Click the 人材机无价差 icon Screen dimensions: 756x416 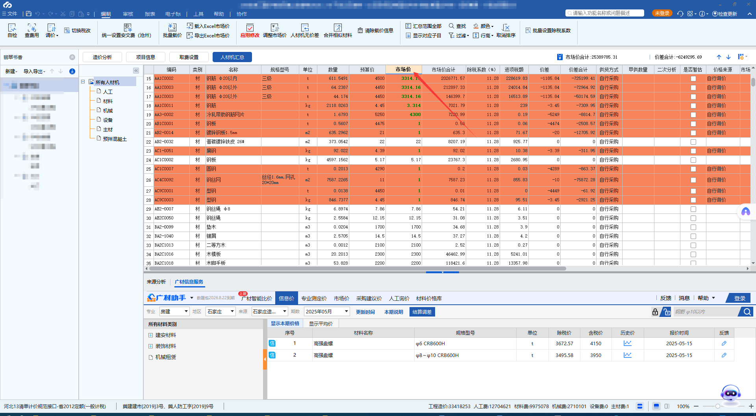[x=305, y=30]
